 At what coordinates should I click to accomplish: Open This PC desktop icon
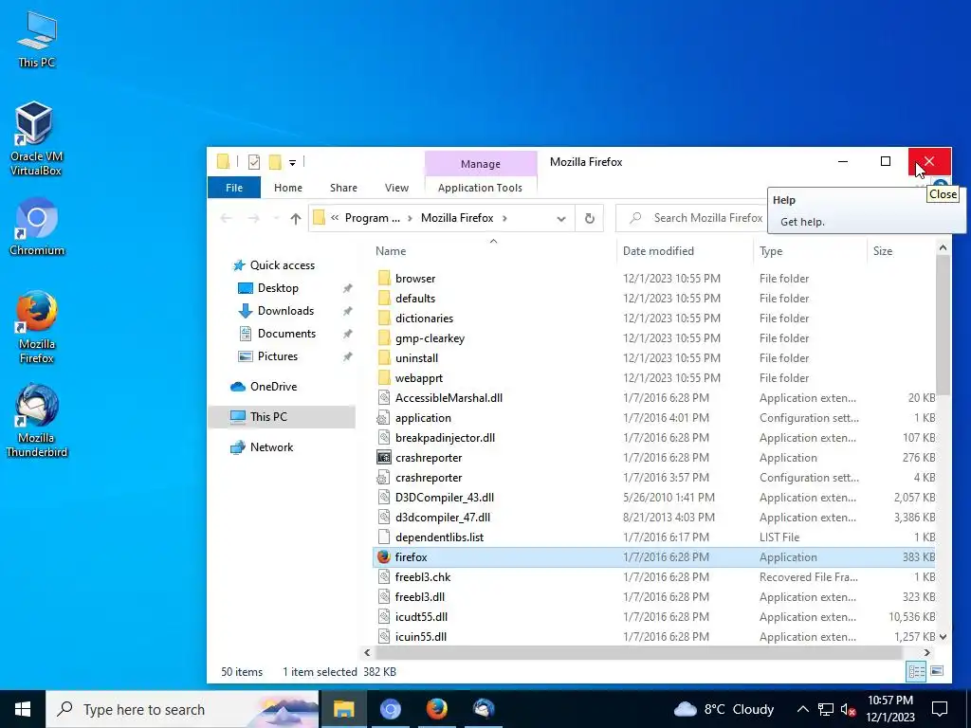coord(37,40)
